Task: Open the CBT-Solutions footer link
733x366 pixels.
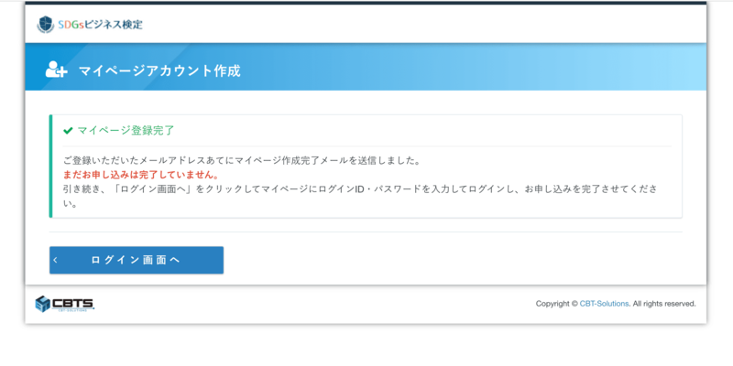Action: click(x=604, y=304)
